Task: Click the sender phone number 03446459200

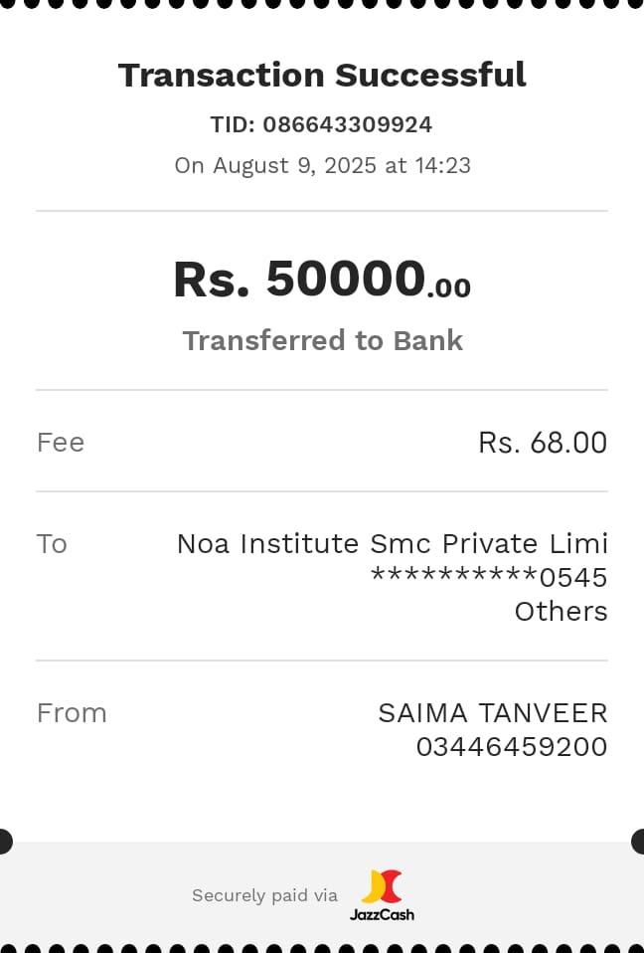Action: click(x=511, y=747)
